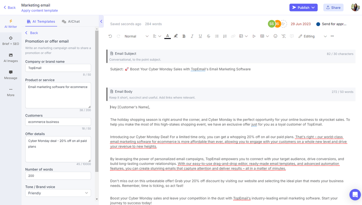This screenshot has width=362, height=205.
Task: Switch to the AIChat tab
Action: coord(71,21)
